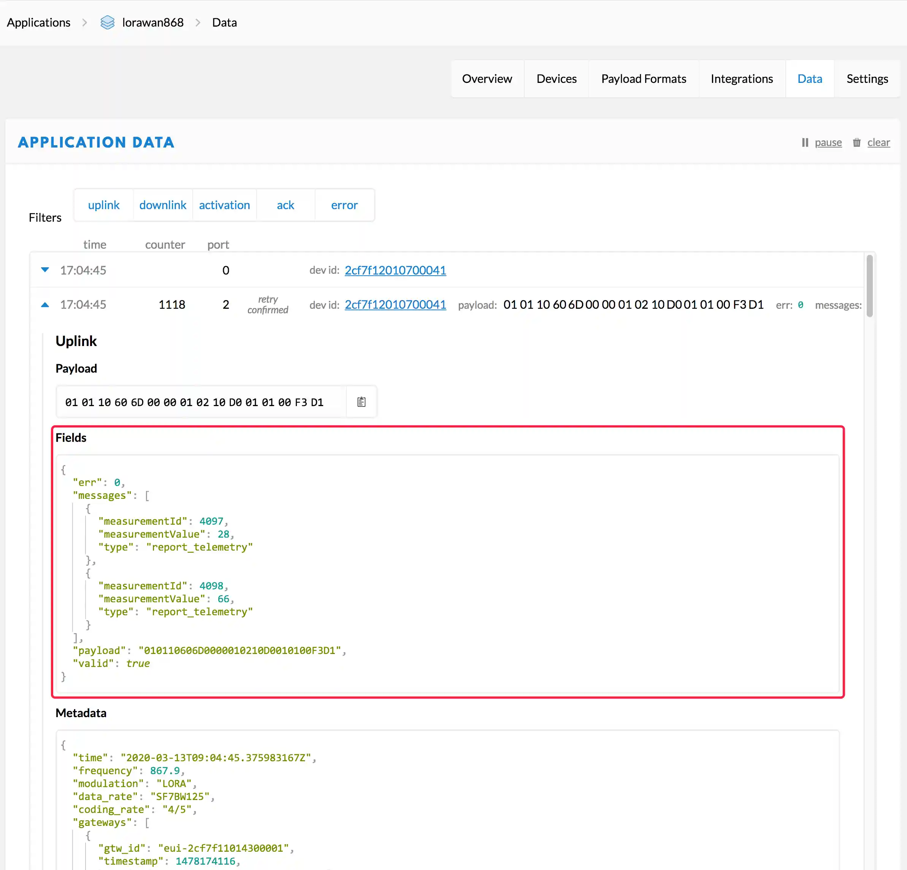The height and width of the screenshot is (870, 907).
Task: Click the Applications breadcrumb link
Action: 38,22
